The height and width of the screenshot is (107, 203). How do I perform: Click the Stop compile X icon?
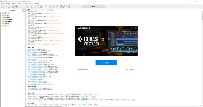pyautogui.click(x=46, y=7)
